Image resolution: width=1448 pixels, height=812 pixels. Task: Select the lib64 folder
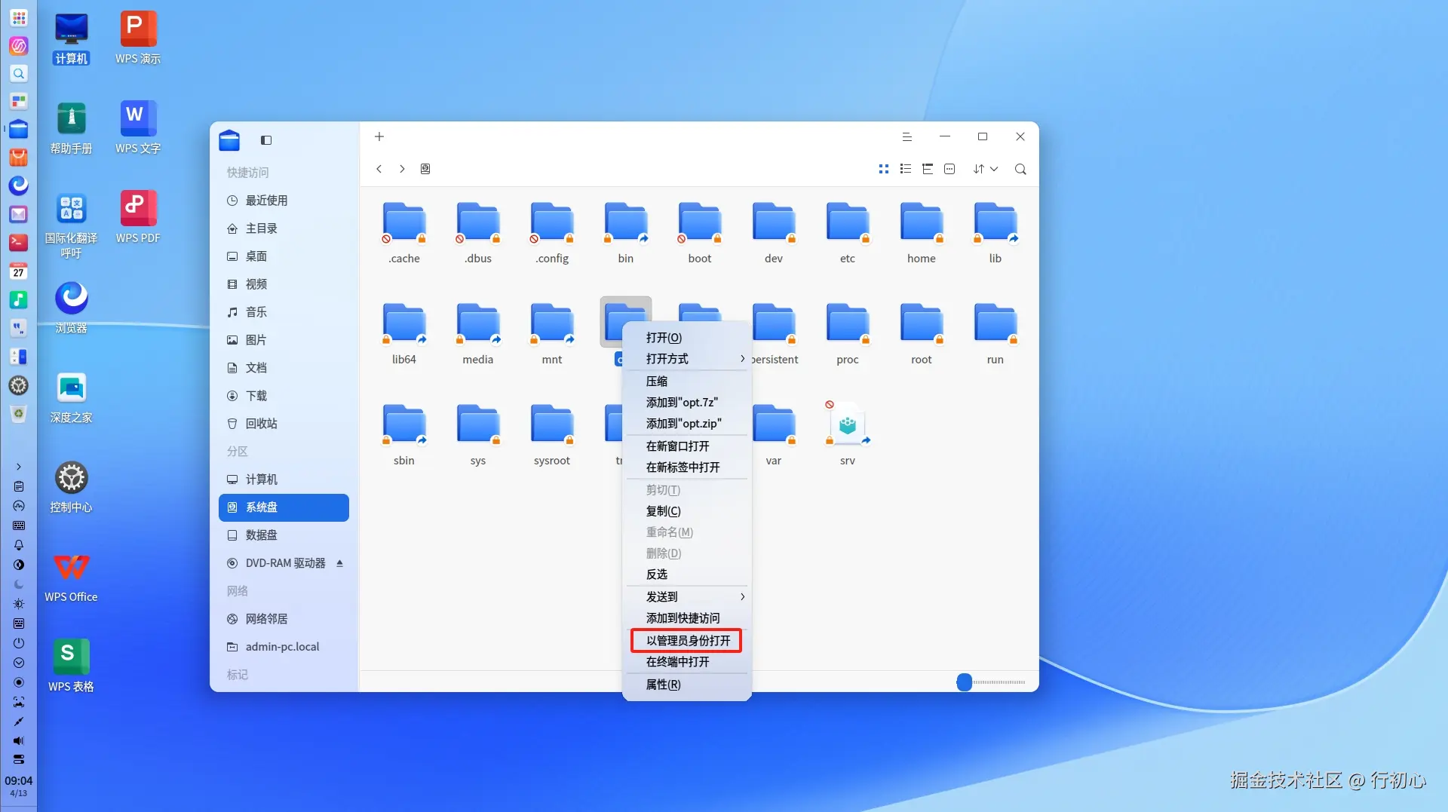[404, 326]
